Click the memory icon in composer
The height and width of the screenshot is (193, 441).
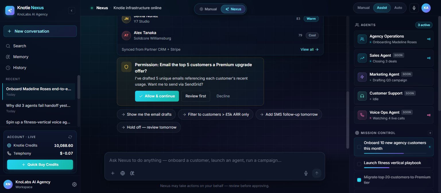tap(132, 173)
